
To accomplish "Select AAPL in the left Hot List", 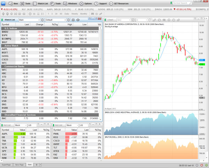I will [x=25, y=134].
